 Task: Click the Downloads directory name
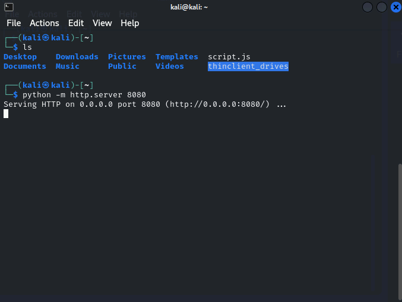(77, 56)
